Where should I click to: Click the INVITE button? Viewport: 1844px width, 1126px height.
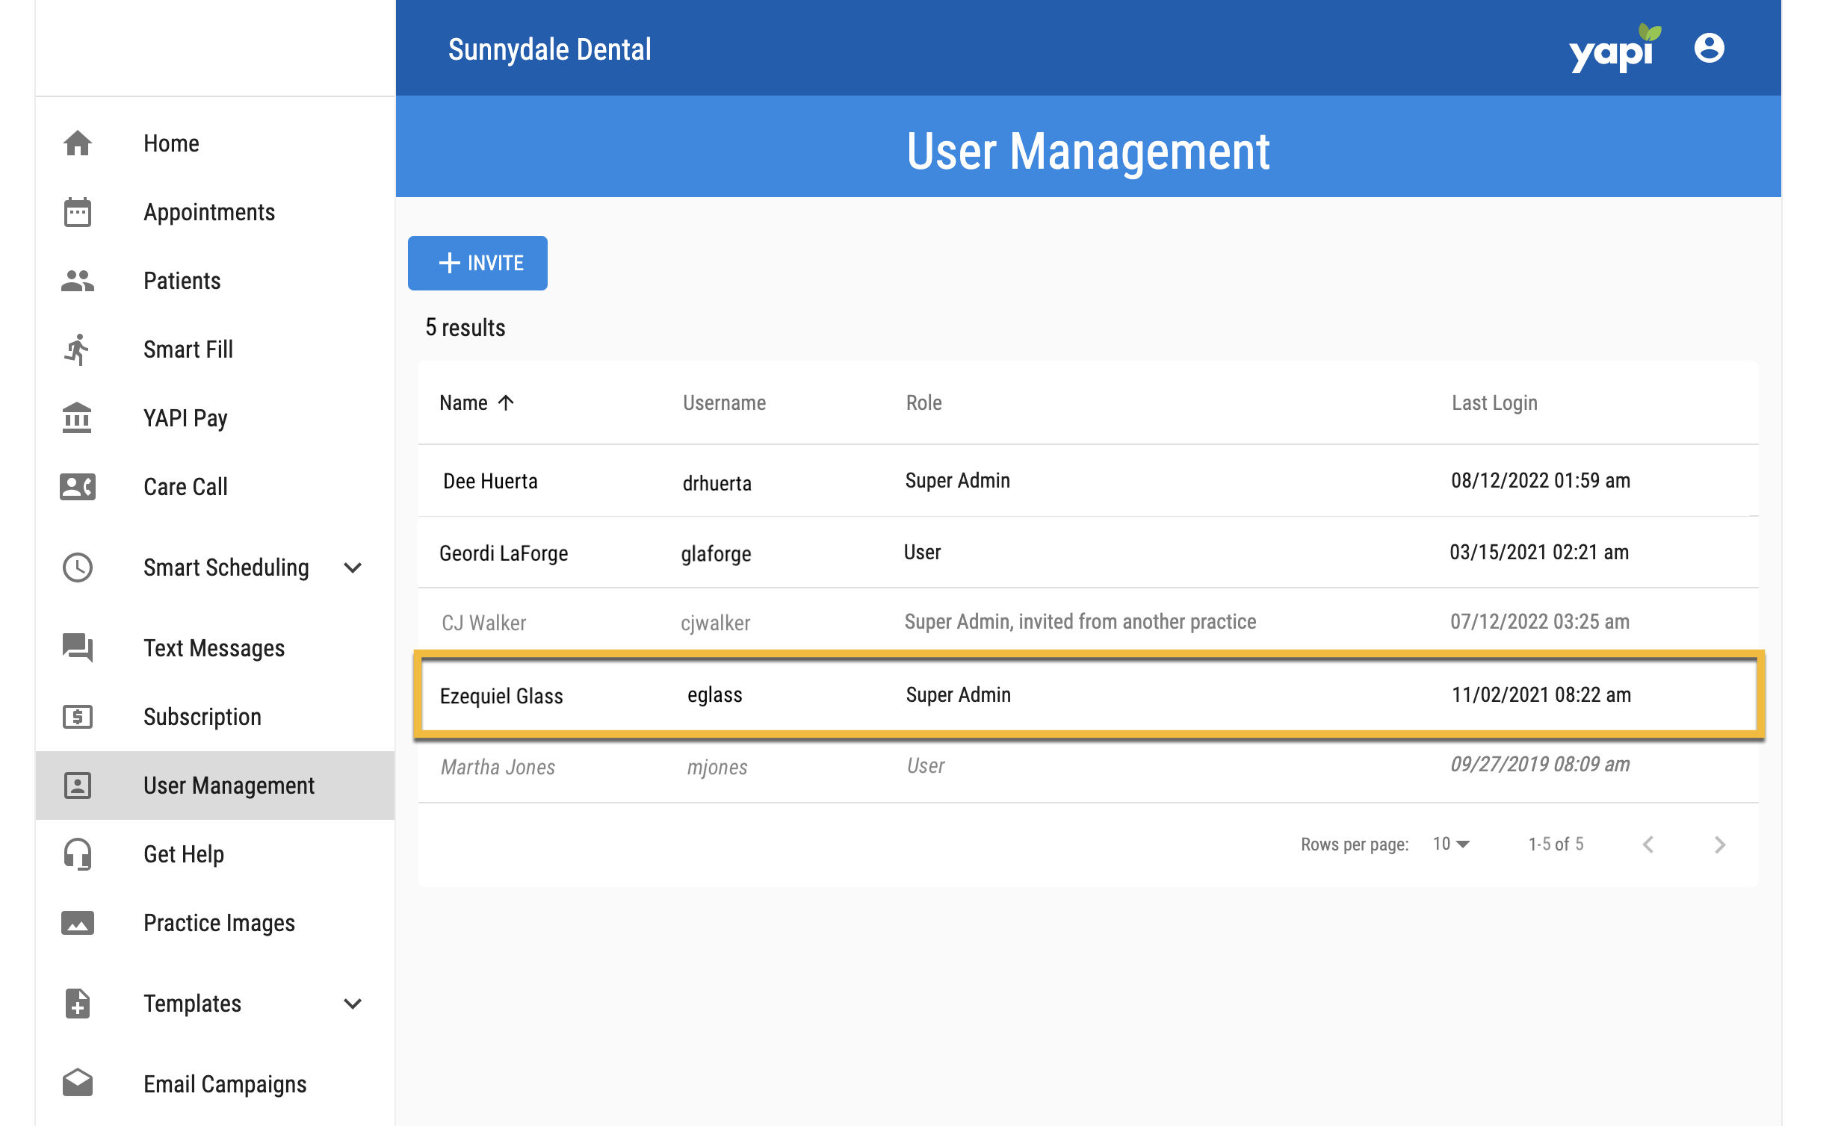(x=477, y=263)
